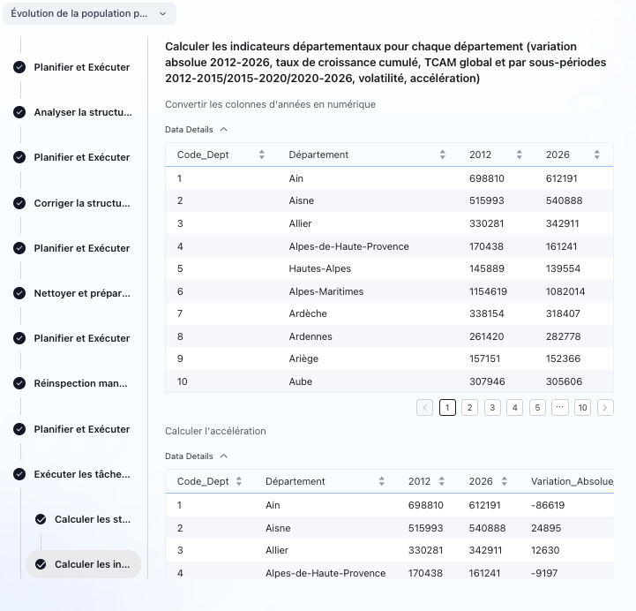Go to page 2 of the table
Image resolution: width=636 pixels, height=611 pixels.
(470, 408)
